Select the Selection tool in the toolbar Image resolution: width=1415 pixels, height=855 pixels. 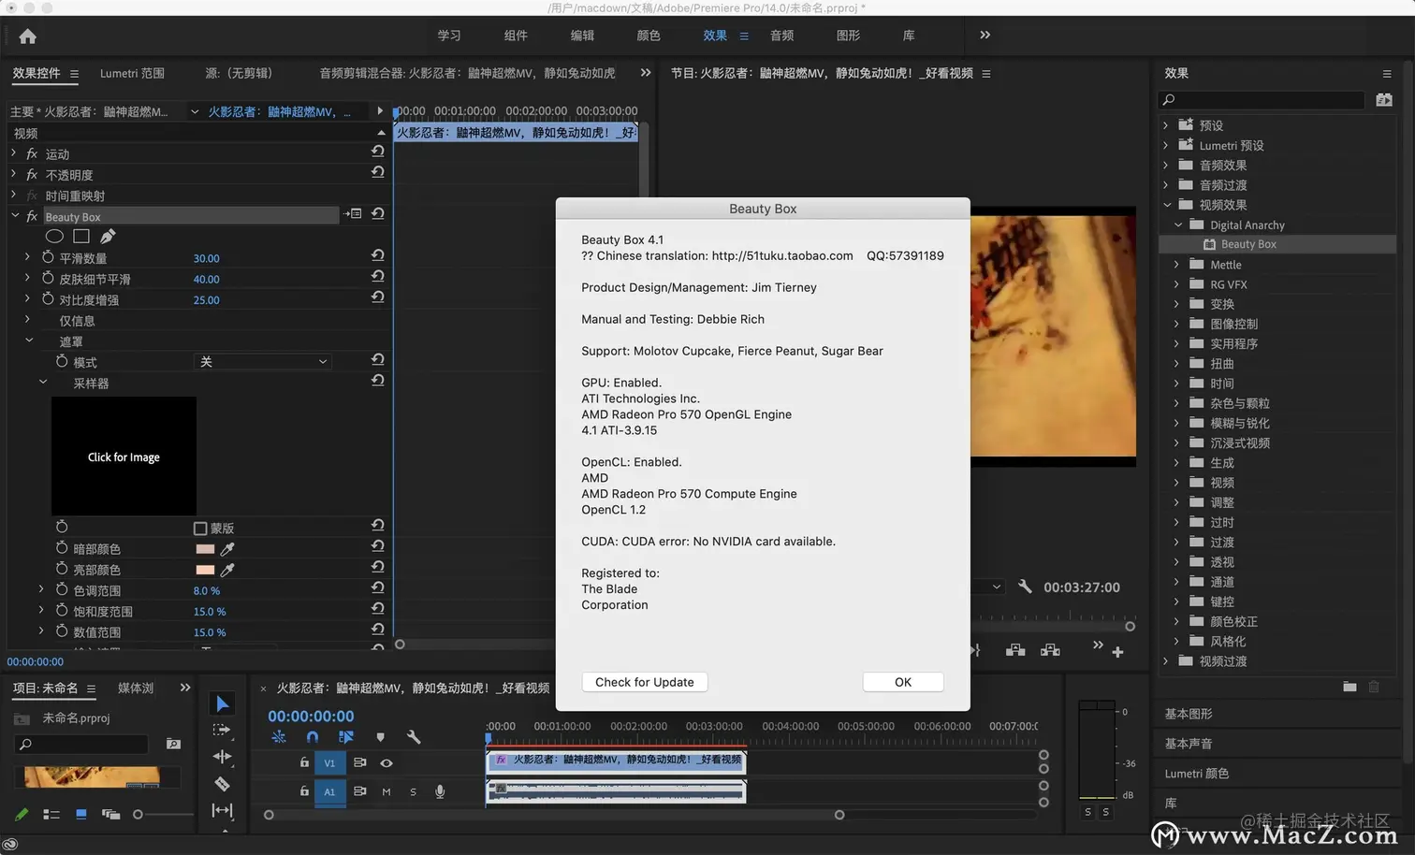[x=222, y=703]
